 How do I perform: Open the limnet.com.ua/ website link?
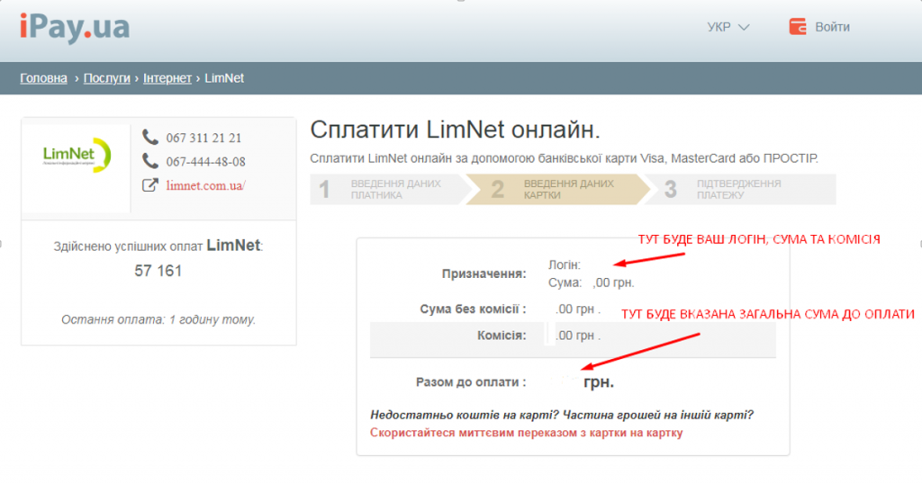(205, 185)
